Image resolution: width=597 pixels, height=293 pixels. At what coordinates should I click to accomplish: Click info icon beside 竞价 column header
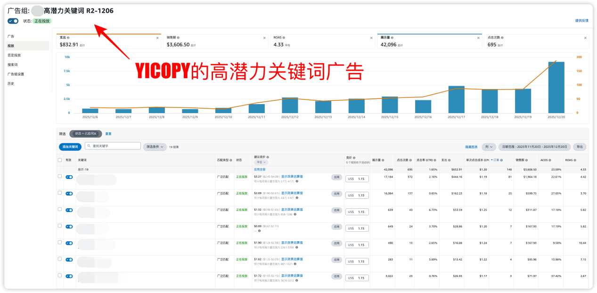pos(354,158)
